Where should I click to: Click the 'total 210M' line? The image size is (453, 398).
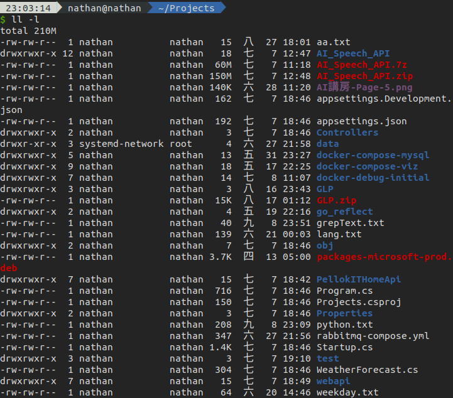(28, 31)
